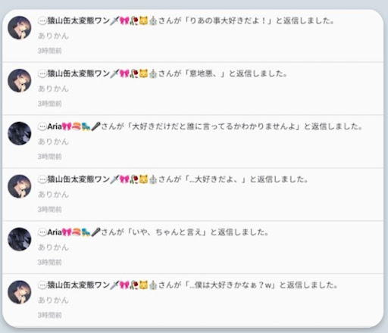Click the speech bubble icon in the third notification by Aria
Screen dimensions: 388x333
42,126
